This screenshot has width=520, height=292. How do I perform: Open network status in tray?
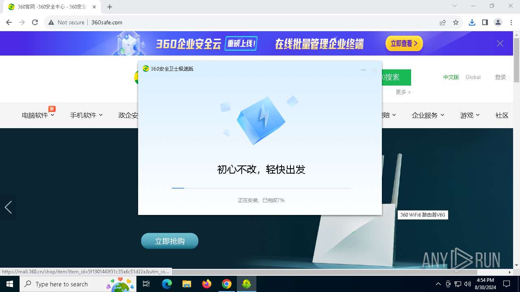pos(458,284)
